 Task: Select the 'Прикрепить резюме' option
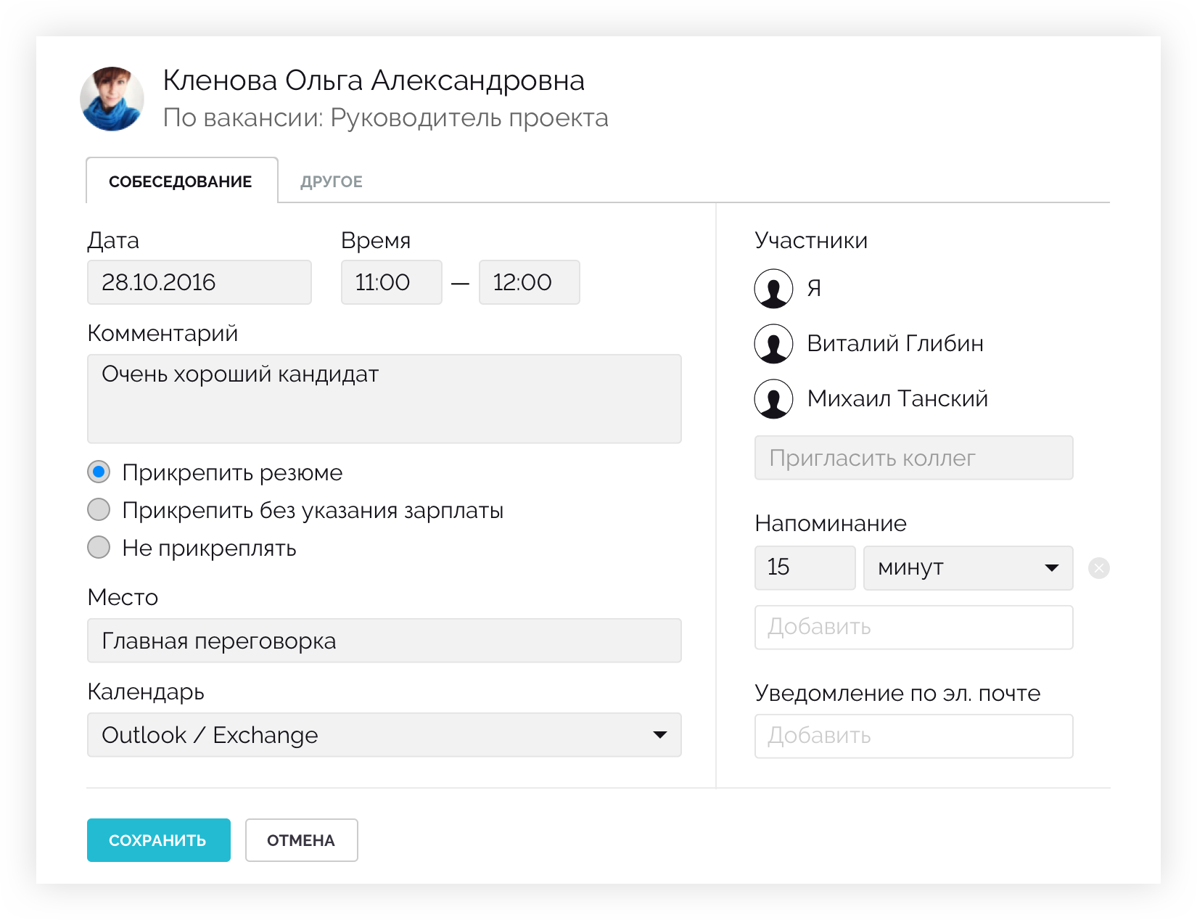[99, 472]
